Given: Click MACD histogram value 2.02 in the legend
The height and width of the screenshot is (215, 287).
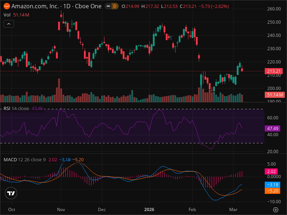Looking at the screenshot, I should [53, 160].
